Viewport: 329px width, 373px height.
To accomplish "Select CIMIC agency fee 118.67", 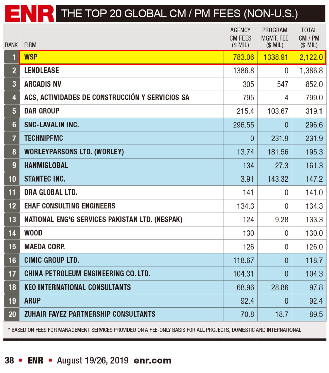I will click(x=244, y=261).
